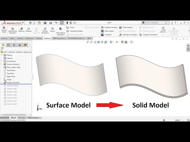The image size is (190, 142).
Task: Open SOLIDWORKS Add-Ins tab
Action: 76,38
